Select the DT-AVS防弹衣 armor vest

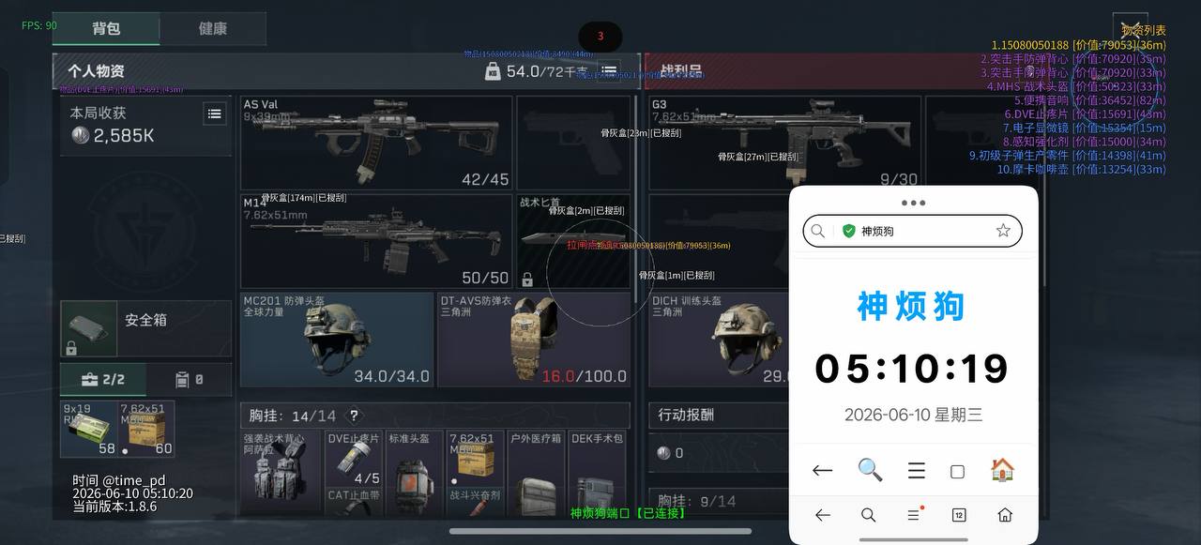(x=534, y=340)
